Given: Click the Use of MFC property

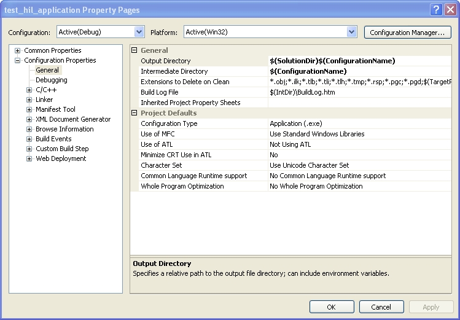Looking at the screenshot, I should point(158,134).
